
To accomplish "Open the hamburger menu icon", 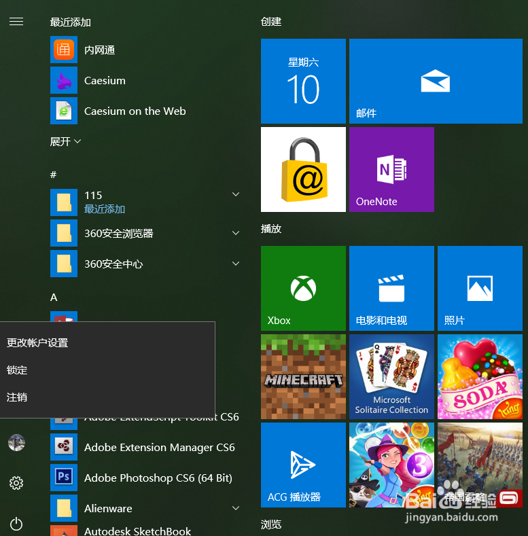I will 16,22.
